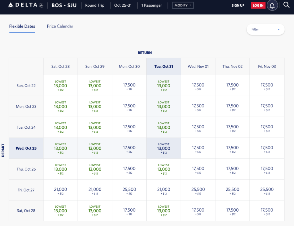Click the Oct 25-31 dates in header

point(123,5)
